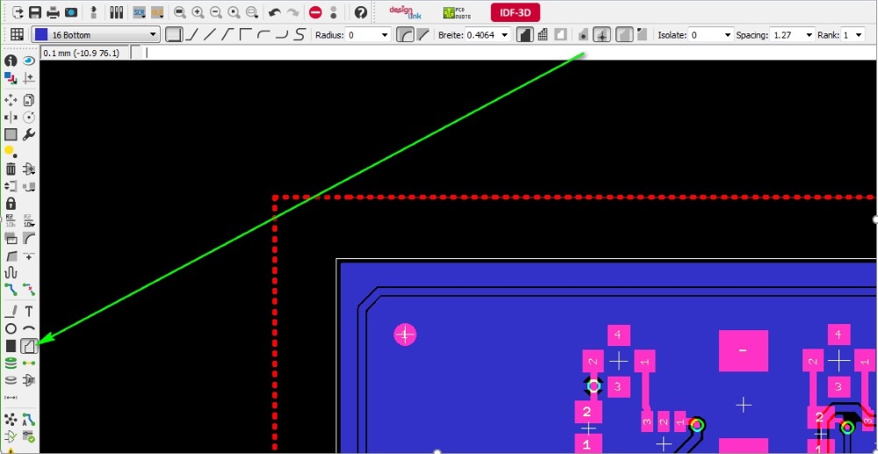Click the Redraw magnifier icon
Viewport: 878px width, 454px height.
click(x=234, y=12)
